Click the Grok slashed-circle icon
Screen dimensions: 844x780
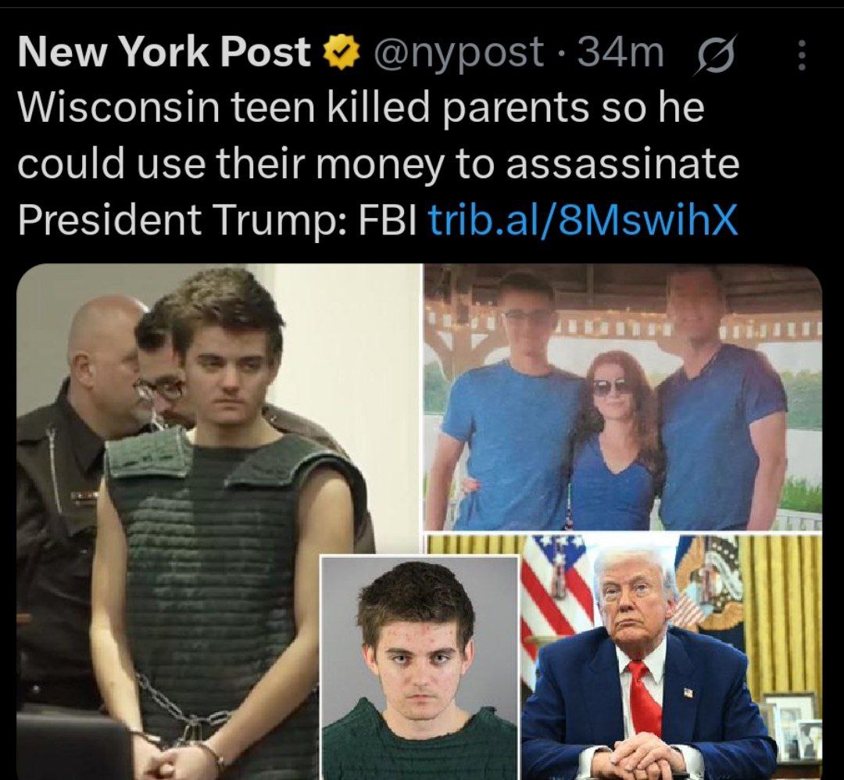click(x=716, y=55)
